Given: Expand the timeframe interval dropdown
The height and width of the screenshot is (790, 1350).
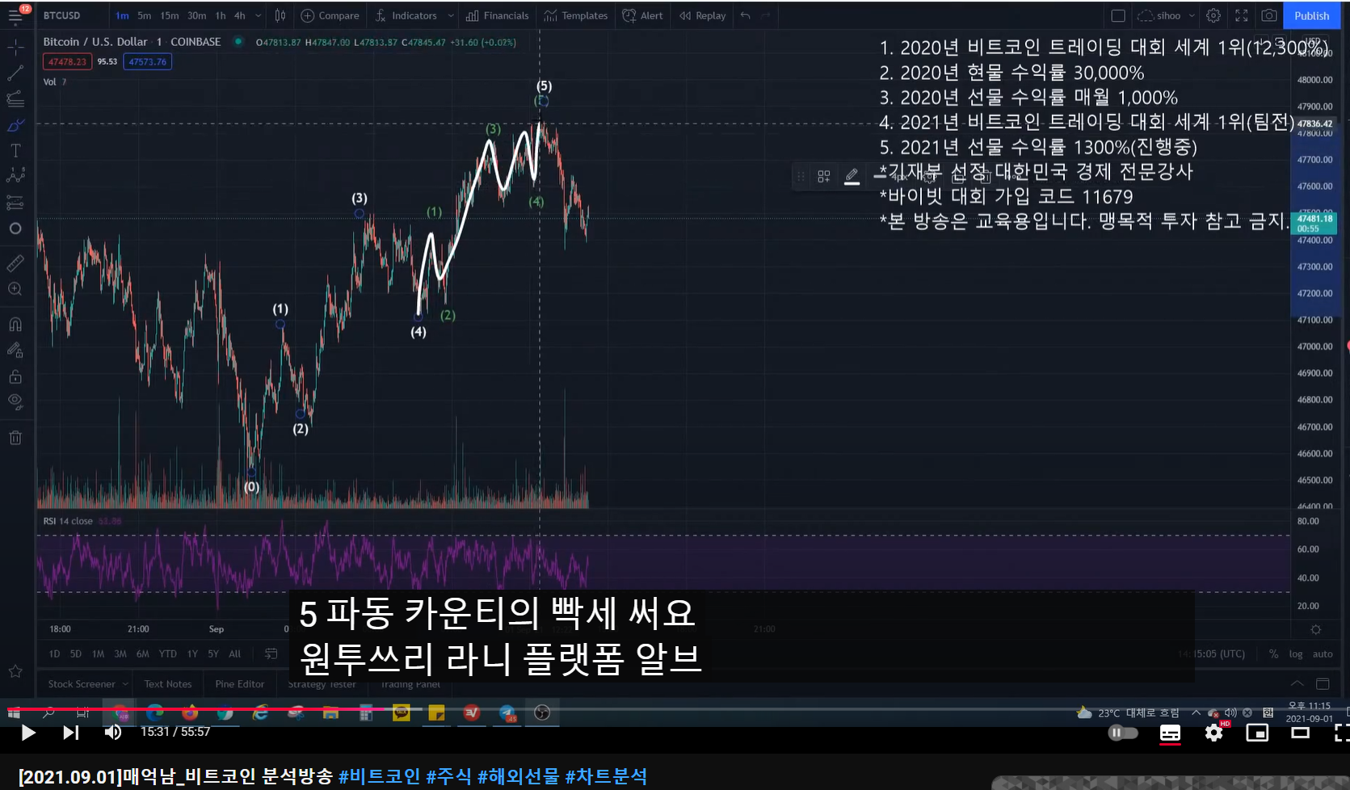Looking at the screenshot, I should click(259, 15).
